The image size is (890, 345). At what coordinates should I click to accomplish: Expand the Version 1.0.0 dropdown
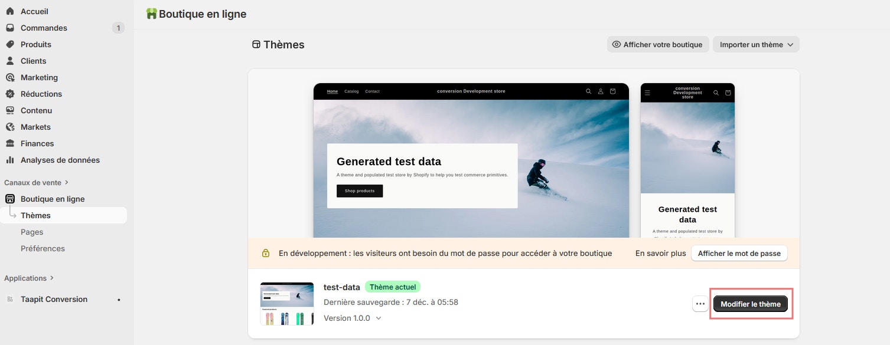coord(379,318)
